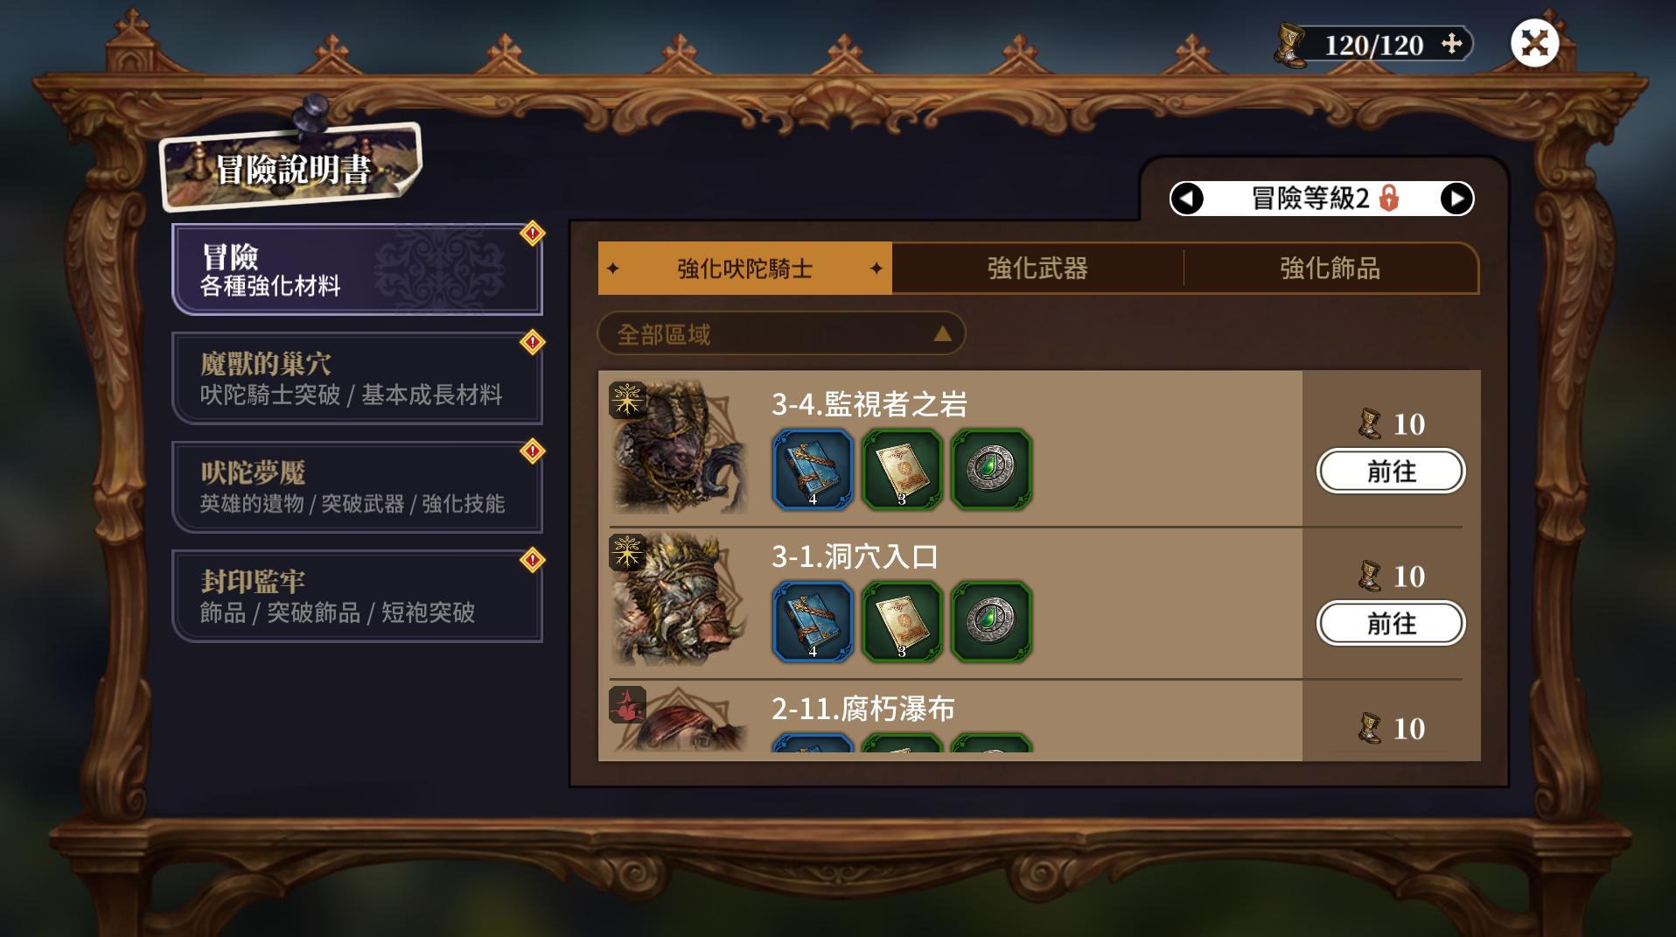Switch to previous adventure level arrow
1676x937 pixels.
1187,199
